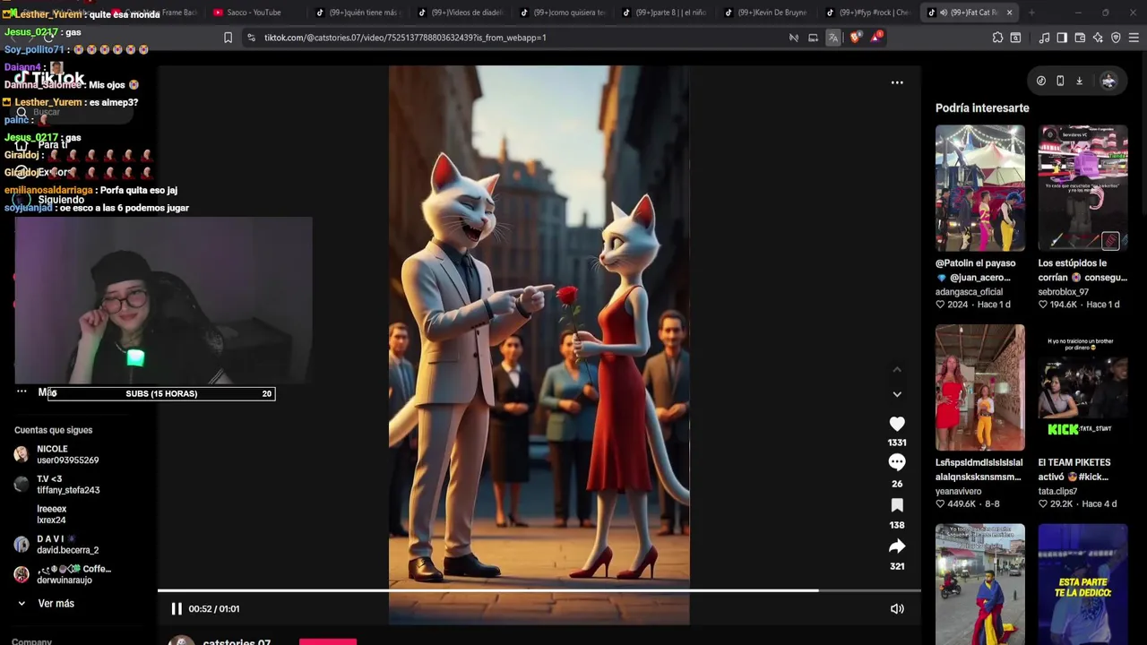Open the Leo AI sparkle icon
Image resolution: width=1147 pixels, height=645 pixels.
click(1098, 38)
